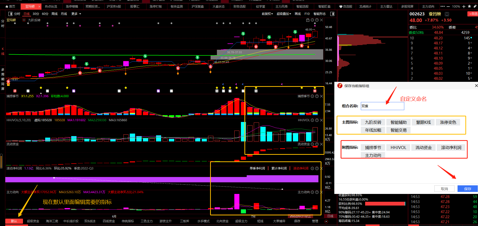
Task: Toggle the right panel layout icon
Action: 332,14
